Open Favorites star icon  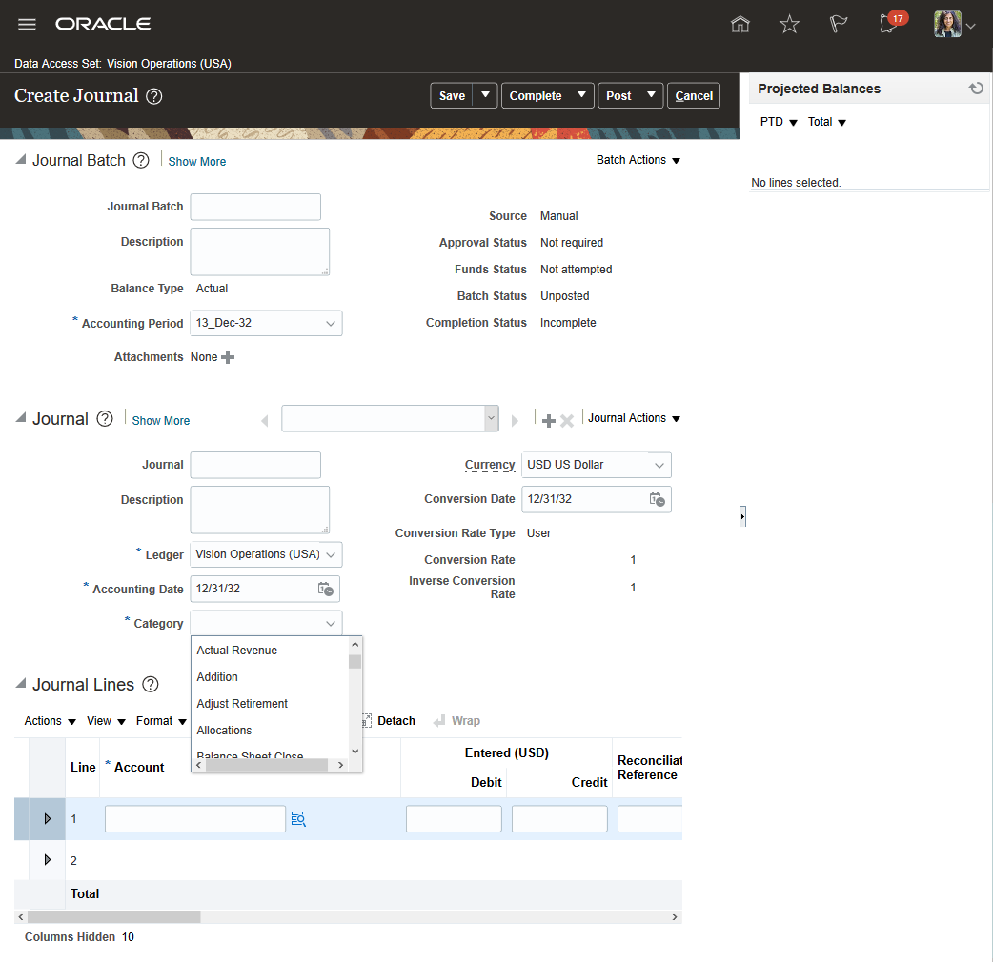[789, 24]
